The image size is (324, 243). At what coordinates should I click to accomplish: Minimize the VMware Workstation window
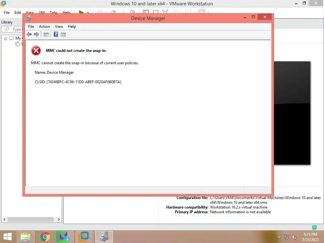tap(296, 3)
